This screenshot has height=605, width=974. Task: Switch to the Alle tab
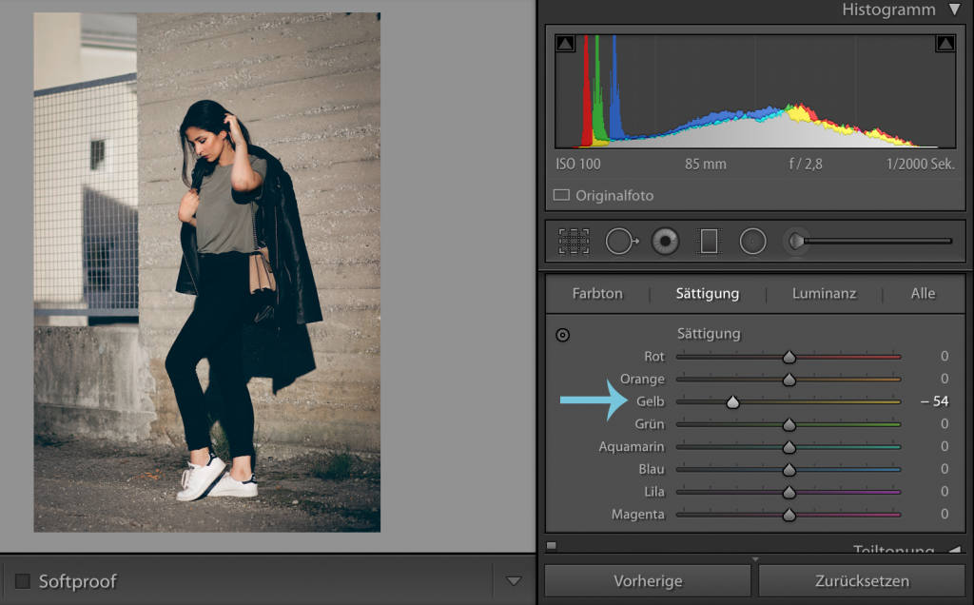tap(923, 293)
